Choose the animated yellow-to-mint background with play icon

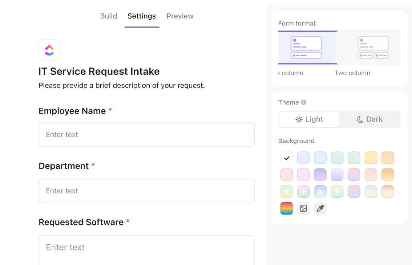337,192
